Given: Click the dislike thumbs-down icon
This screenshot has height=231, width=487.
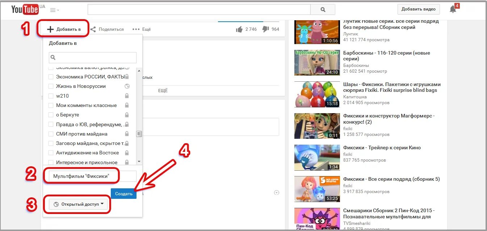Looking at the screenshot, I should [x=265, y=29].
